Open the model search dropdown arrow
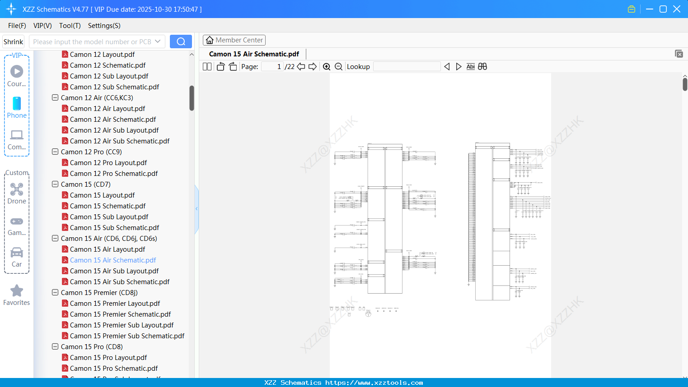The height and width of the screenshot is (387, 688). 157,41
